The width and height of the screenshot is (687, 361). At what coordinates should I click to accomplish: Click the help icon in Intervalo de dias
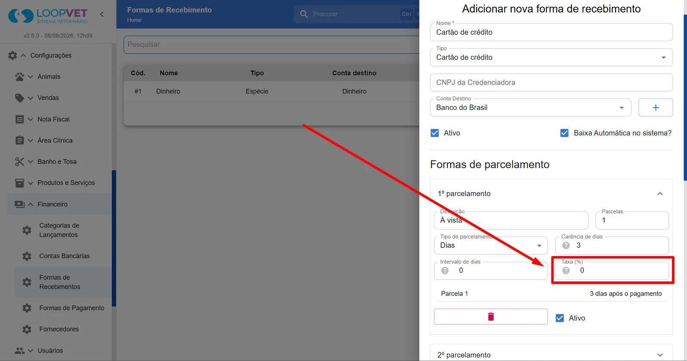(x=445, y=270)
